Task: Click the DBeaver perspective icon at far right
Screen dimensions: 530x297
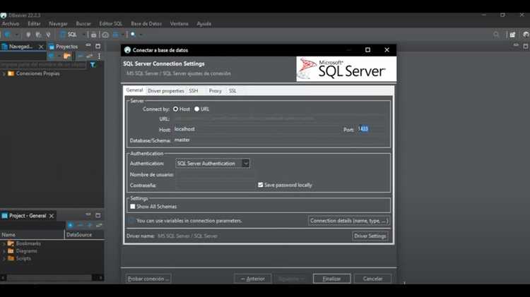Action: 526,35
